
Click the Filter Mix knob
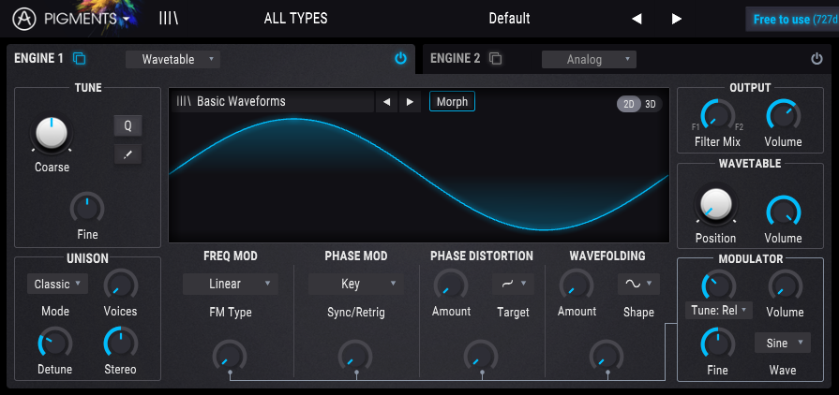717,115
